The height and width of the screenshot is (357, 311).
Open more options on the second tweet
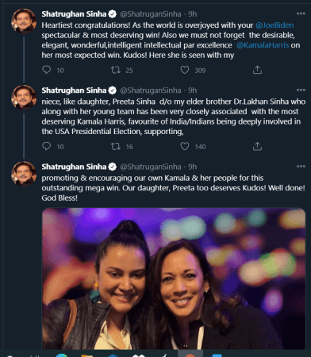(301, 90)
